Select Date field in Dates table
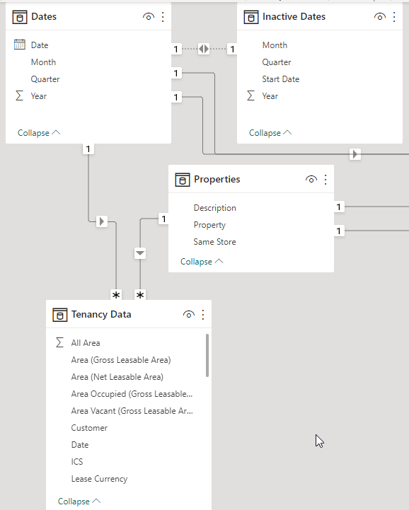Viewport: 409px width, 510px height. click(x=40, y=45)
